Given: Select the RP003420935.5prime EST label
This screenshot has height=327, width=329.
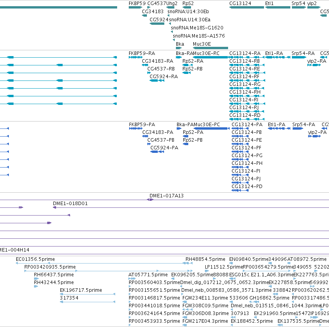Looking at the screenshot, I should 50,267.
